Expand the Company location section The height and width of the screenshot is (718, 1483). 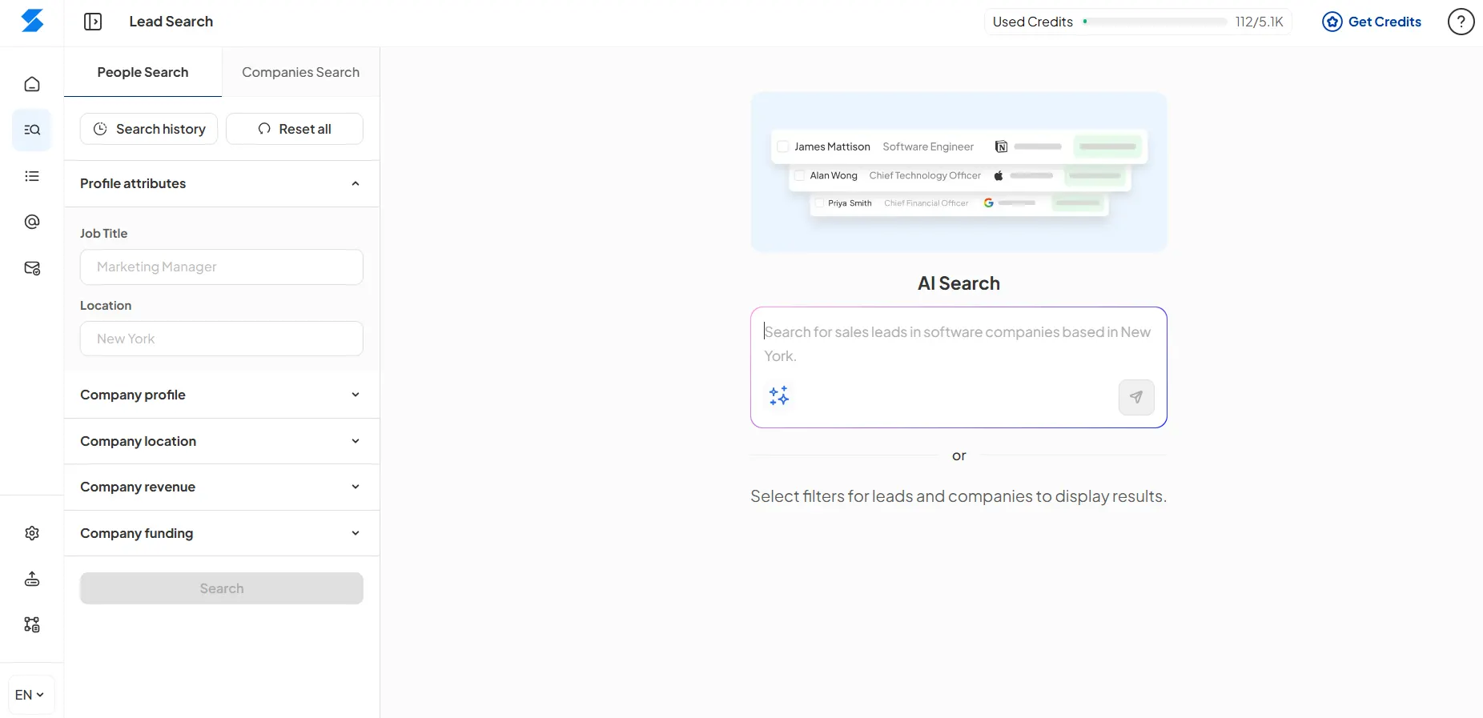pos(222,441)
